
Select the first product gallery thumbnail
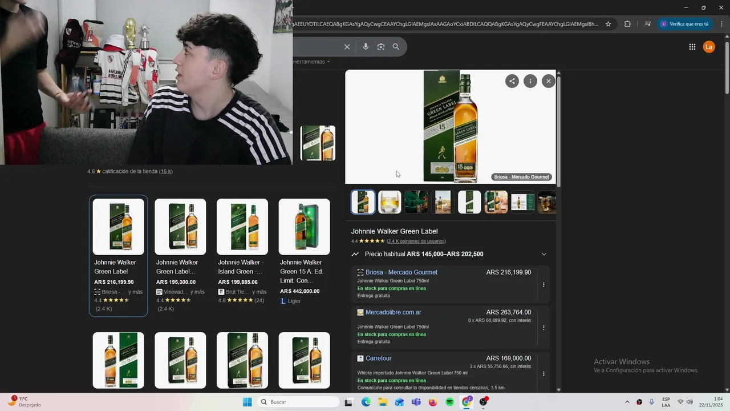pyautogui.click(x=363, y=202)
